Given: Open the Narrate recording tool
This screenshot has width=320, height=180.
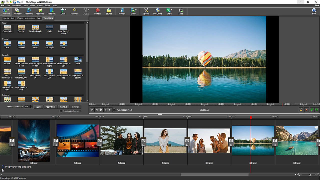Looking at the screenshot, I should pyautogui.click(x=97, y=11).
